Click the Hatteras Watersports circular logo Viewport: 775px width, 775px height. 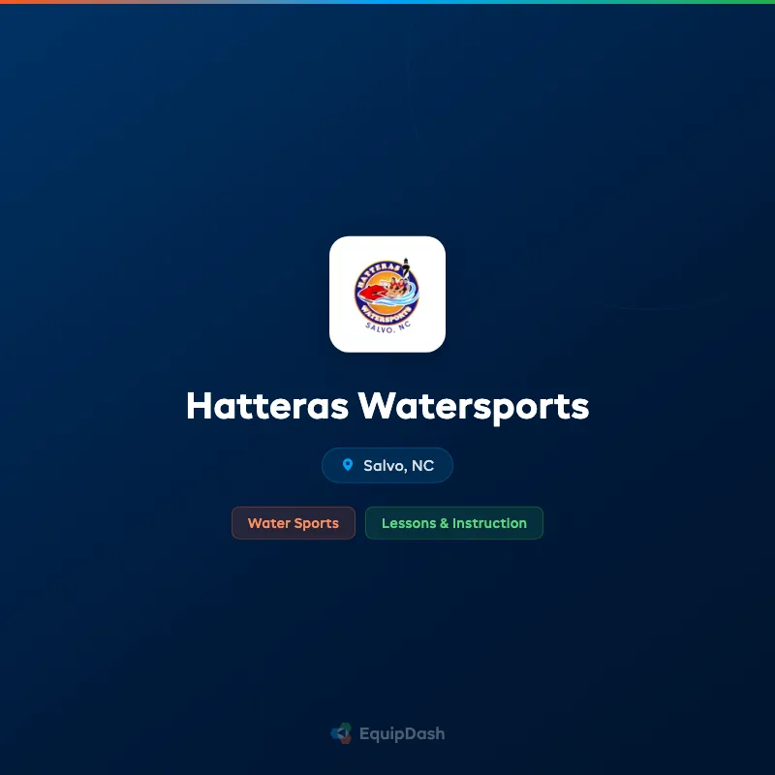[387, 293]
